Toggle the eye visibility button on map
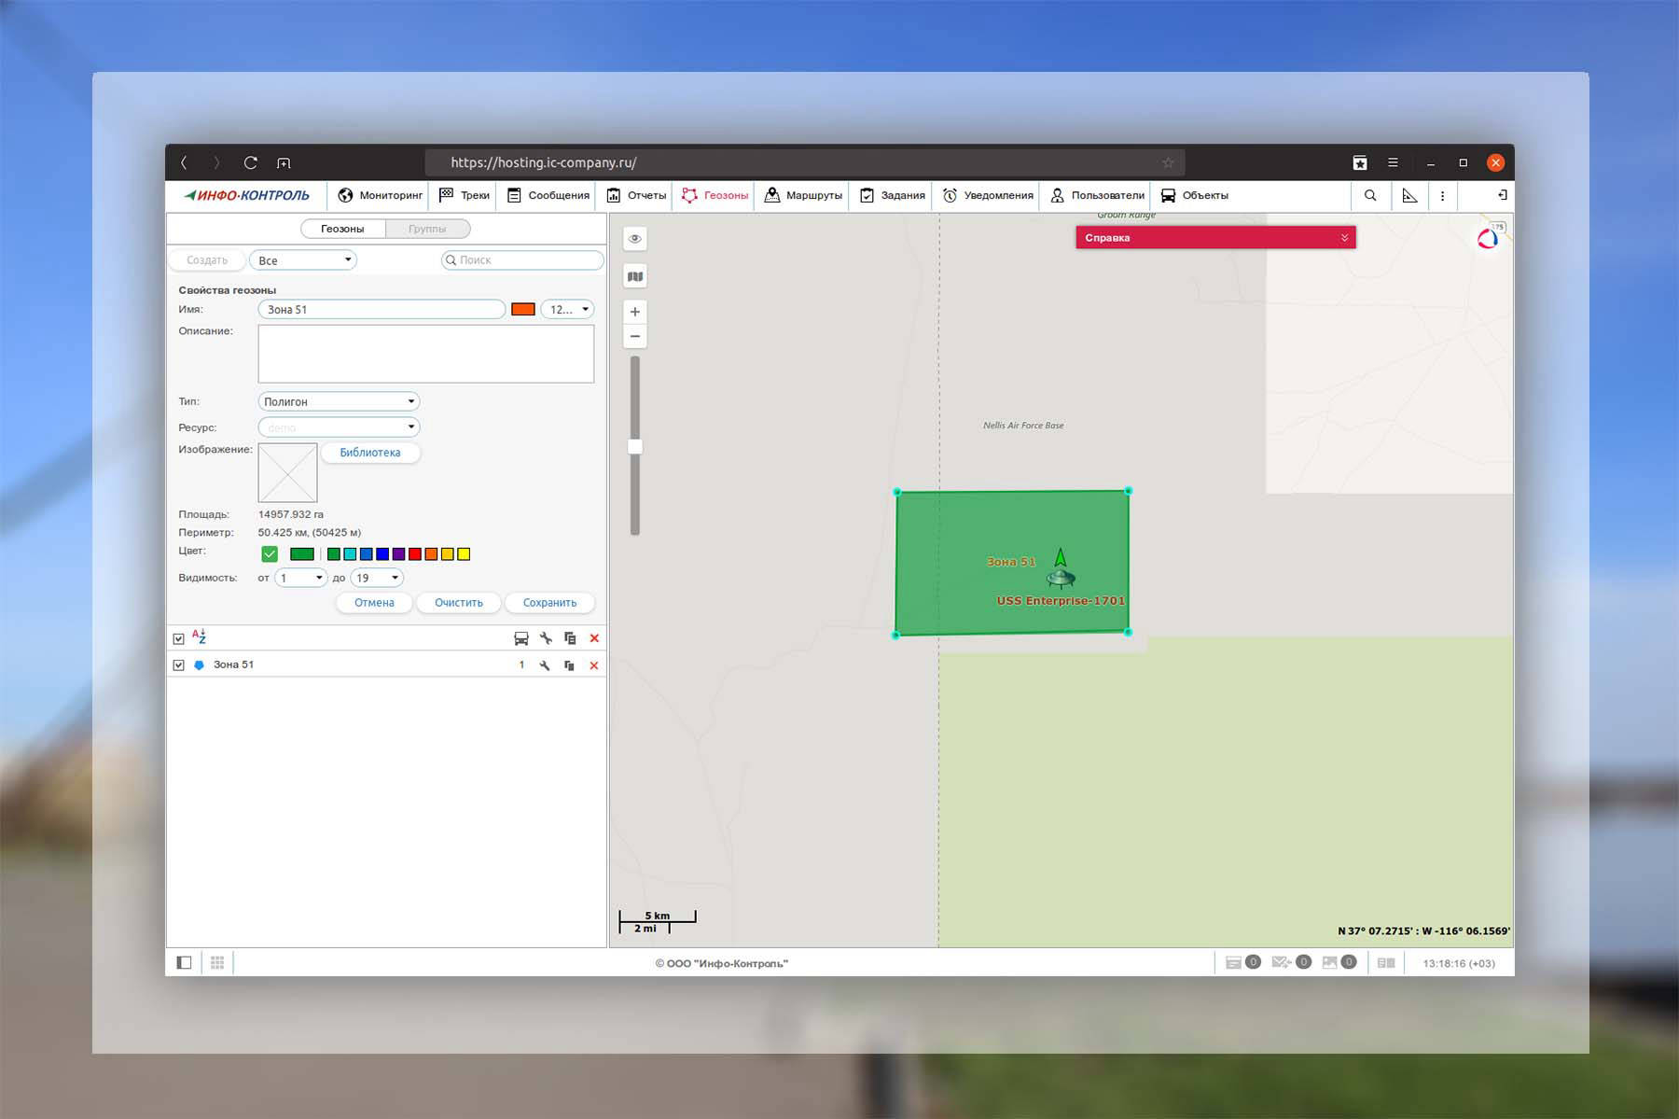This screenshot has width=1679, height=1119. point(635,239)
